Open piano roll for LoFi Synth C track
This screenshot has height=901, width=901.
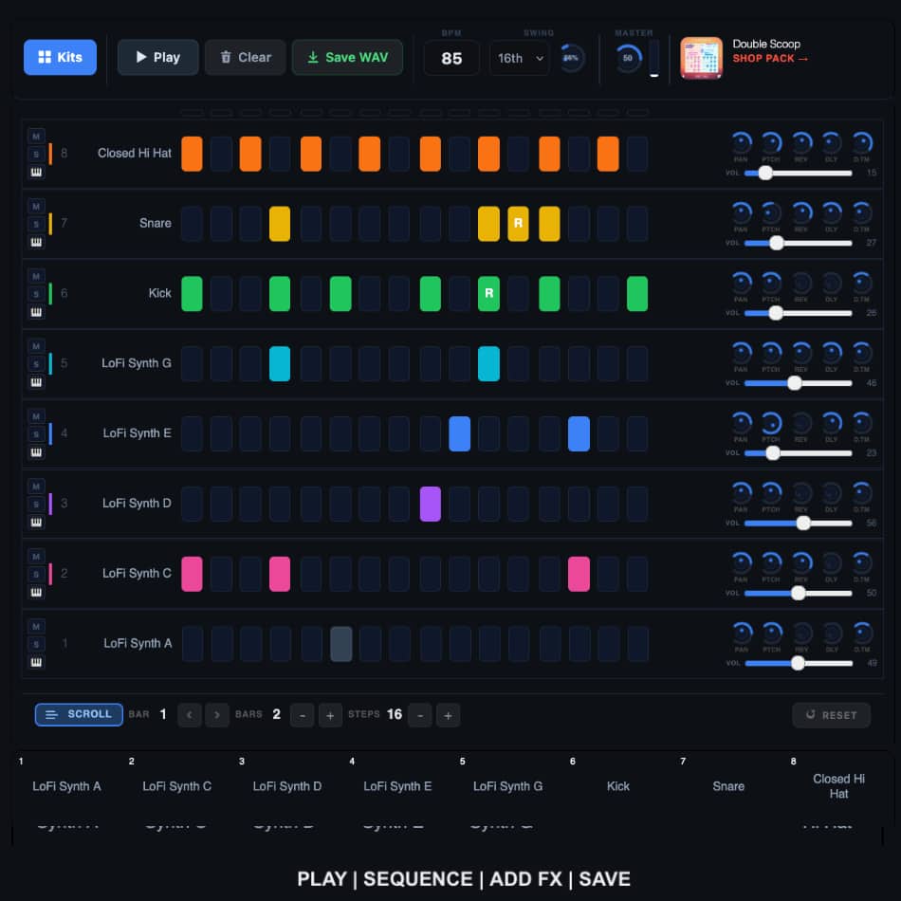click(x=36, y=593)
